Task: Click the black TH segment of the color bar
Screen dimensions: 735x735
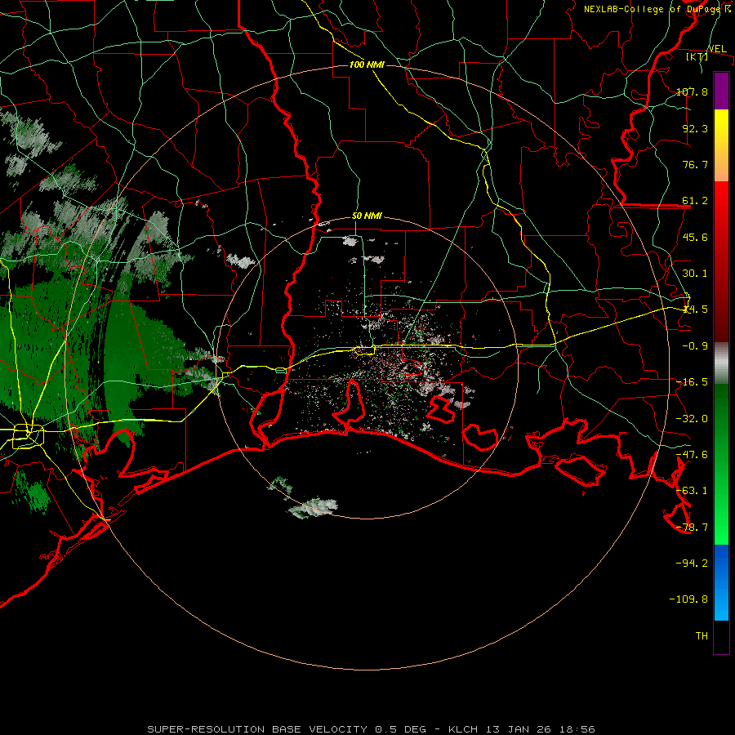Action: click(721, 637)
